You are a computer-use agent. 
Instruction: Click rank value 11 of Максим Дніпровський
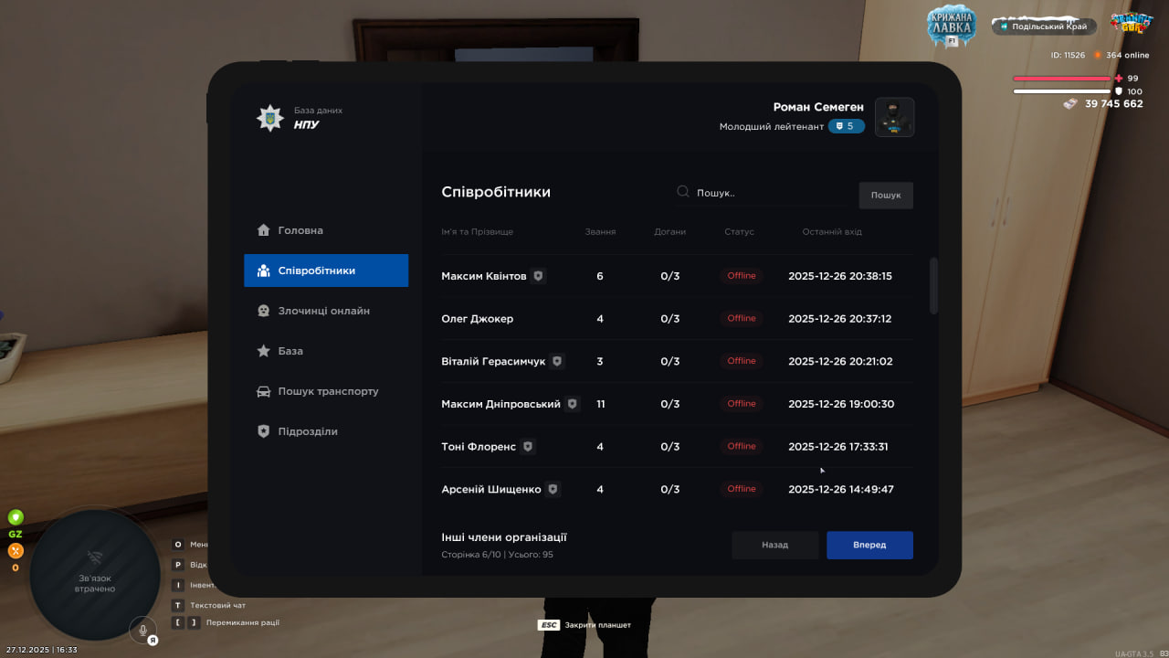[600, 404]
